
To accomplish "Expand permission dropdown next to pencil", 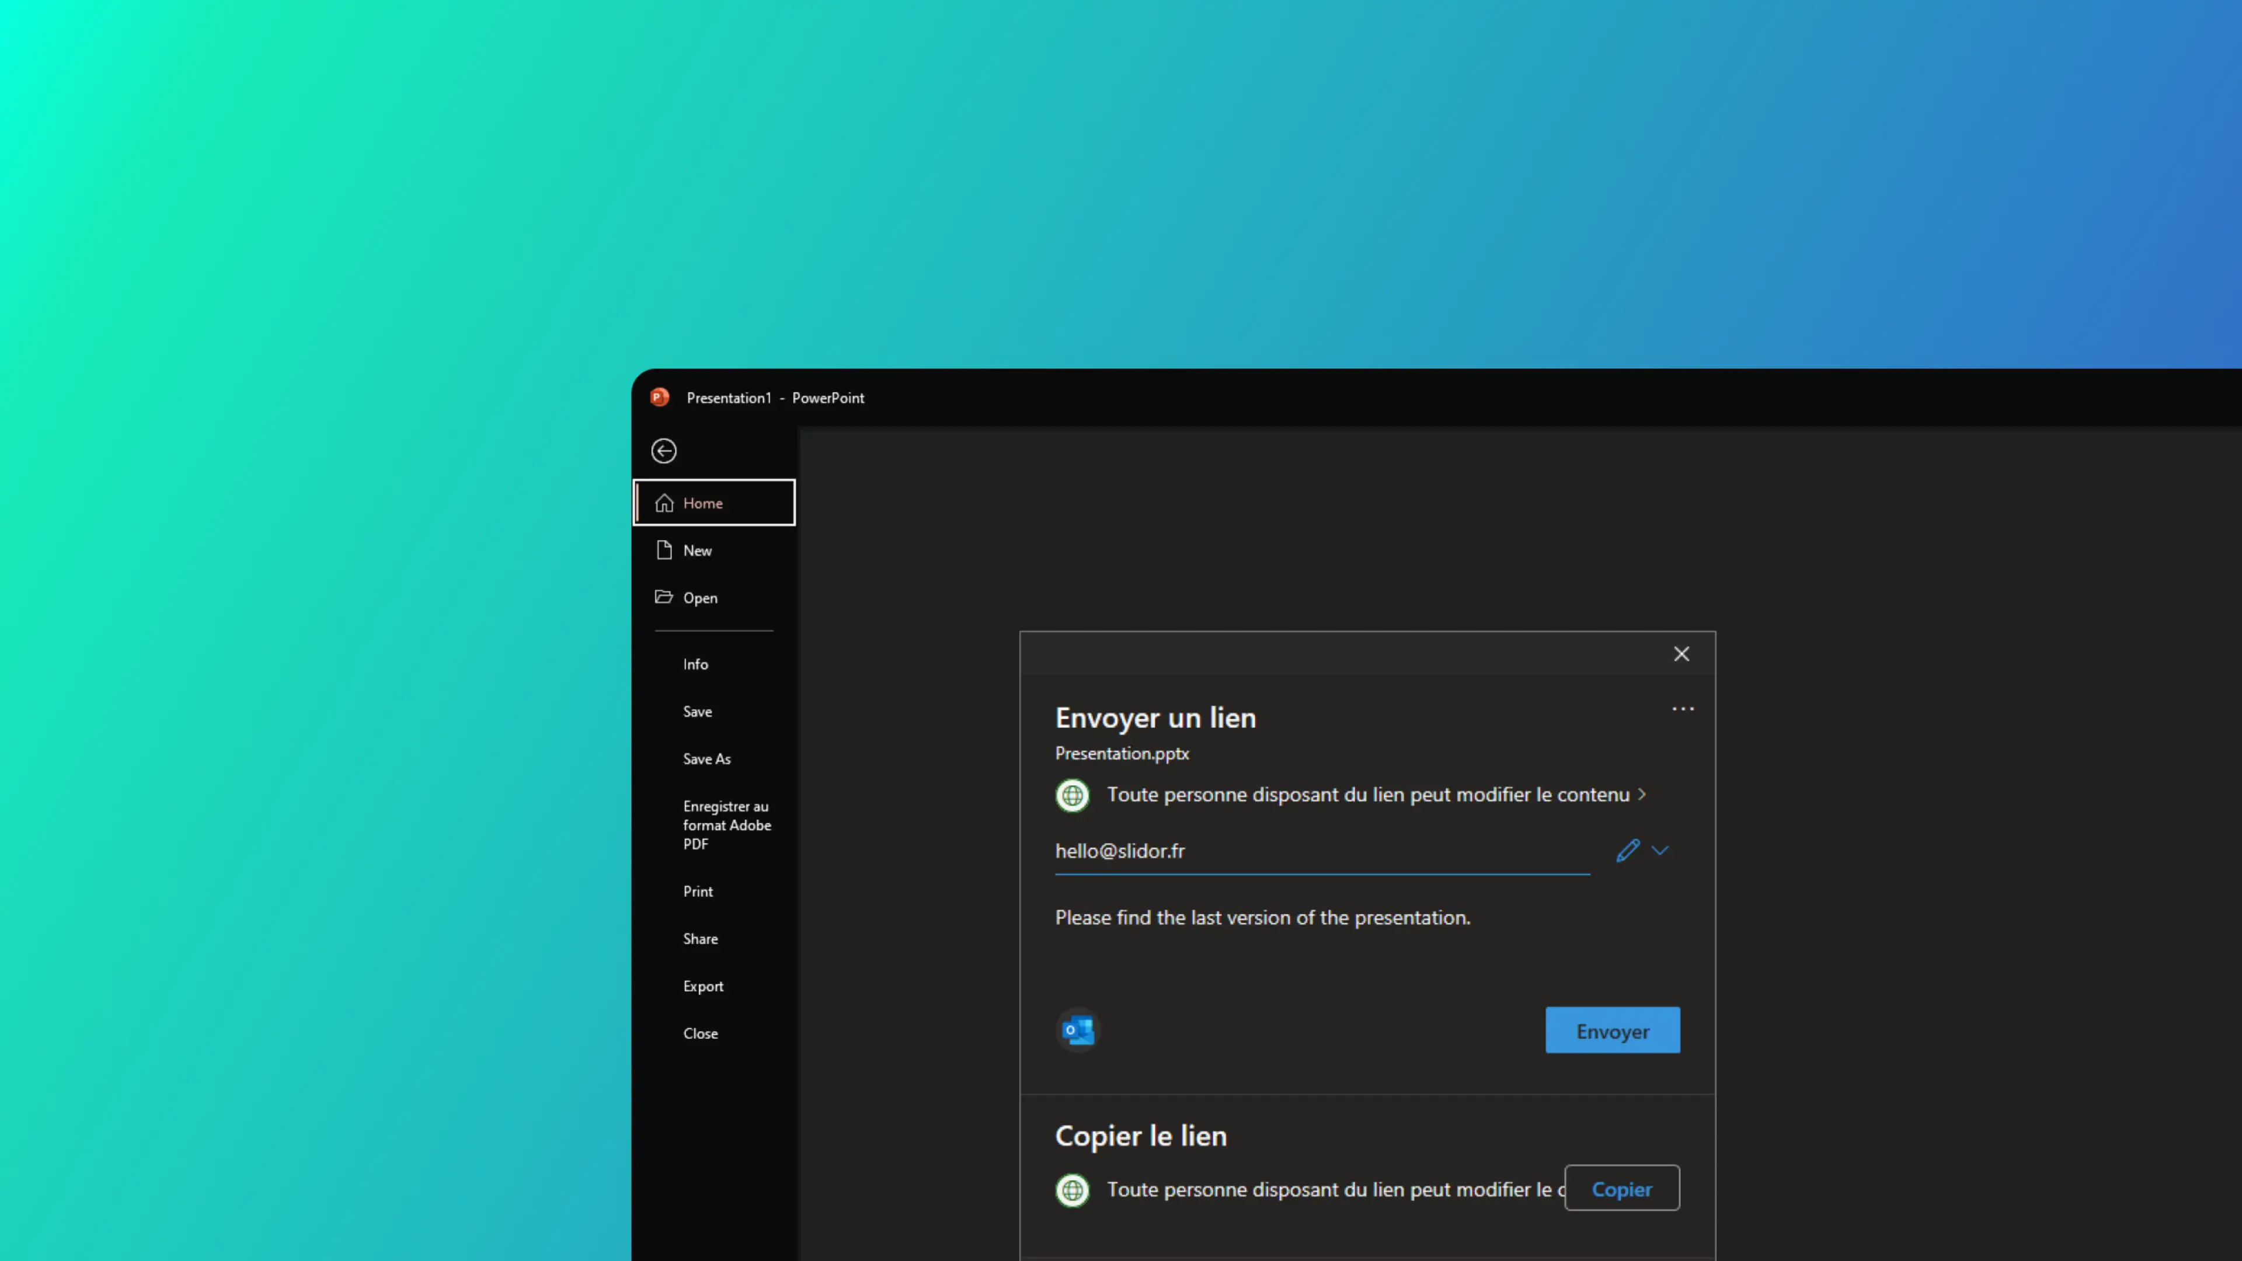I will click(x=1660, y=850).
